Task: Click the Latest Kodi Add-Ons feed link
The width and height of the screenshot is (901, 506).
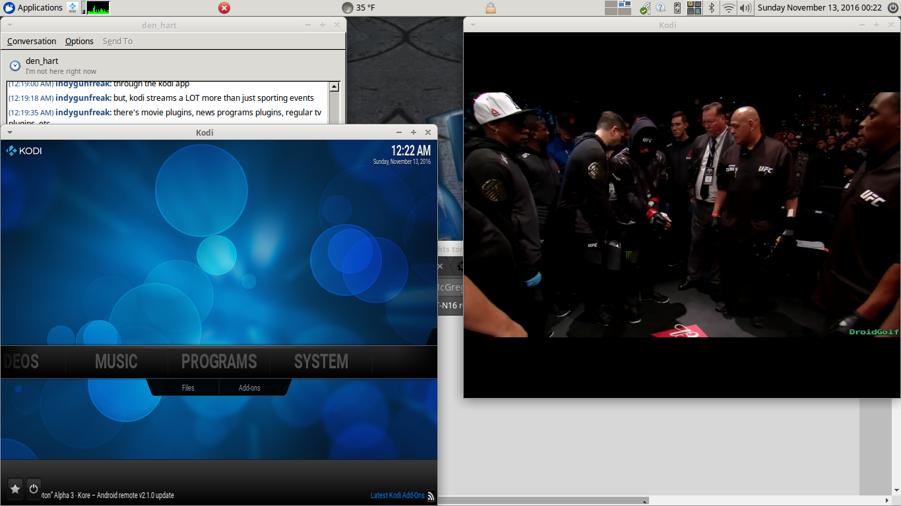Action: click(397, 495)
